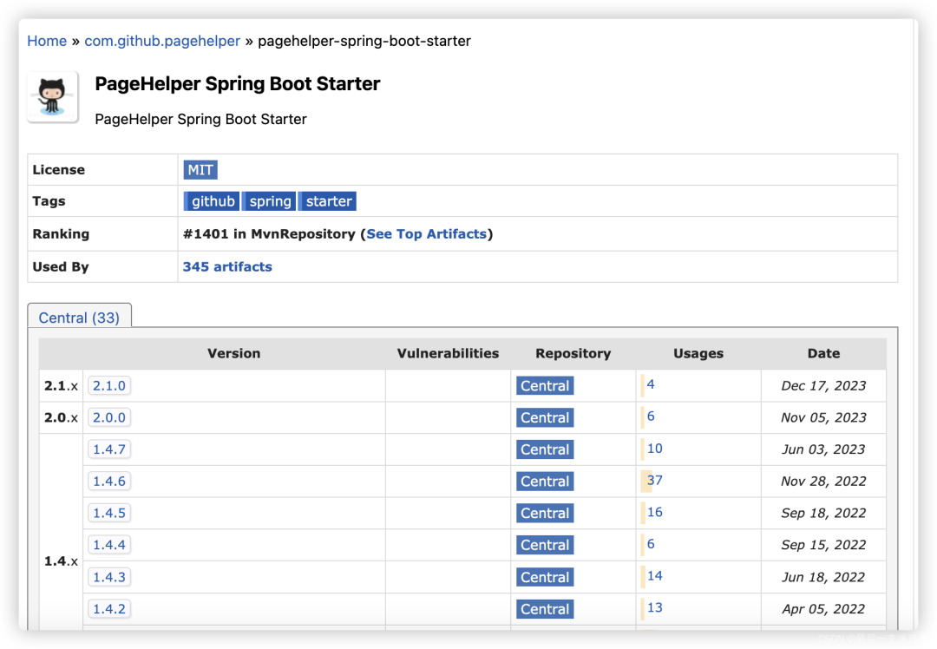Click the Central badge for version 1.4.2

[x=544, y=608]
